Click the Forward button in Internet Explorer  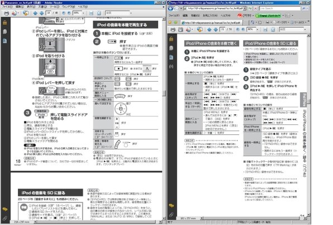[x=176, y=8]
